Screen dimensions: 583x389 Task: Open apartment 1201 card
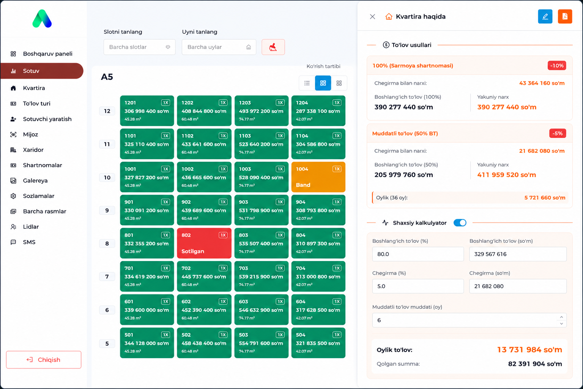pyautogui.click(x=147, y=111)
